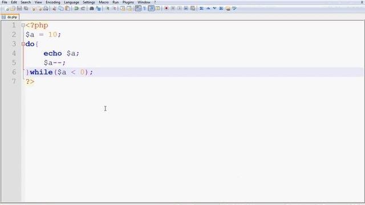Print the document using the Print icon

click(x=46, y=9)
